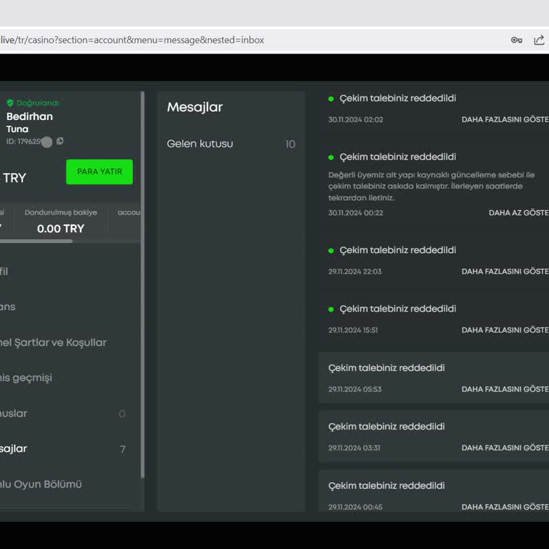Expand message dated 29.11.2024 03:31

click(505, 447)
